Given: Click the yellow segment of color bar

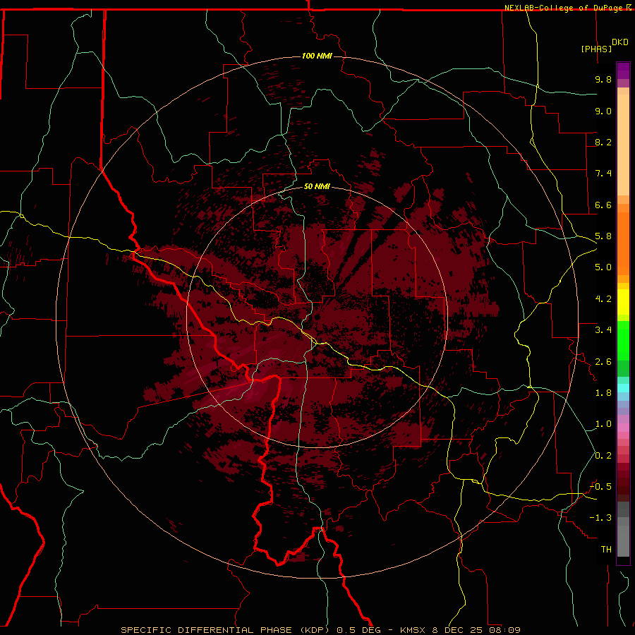Looking at the screenshot, I should 623,302.
